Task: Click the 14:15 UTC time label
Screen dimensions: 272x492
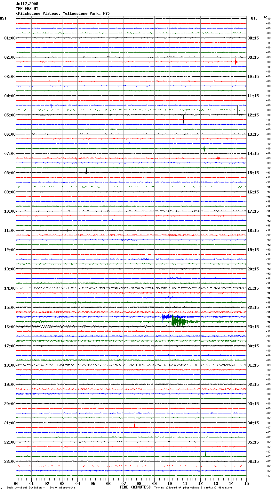Action: (x=253, y=154)
